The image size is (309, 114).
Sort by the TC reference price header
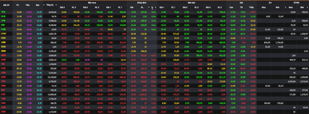[x=18, y=5]
